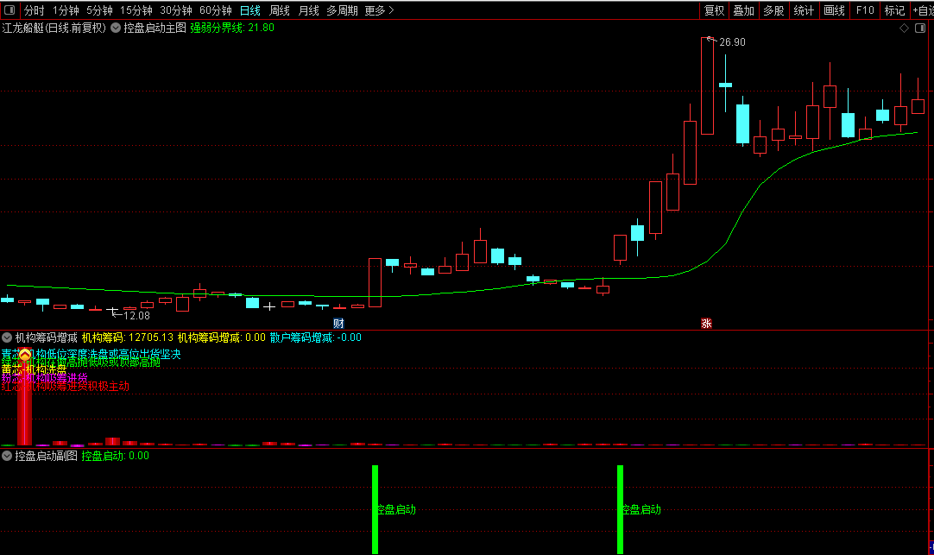Viewport: 934px width, 555px height.
Task: Click the 复权 adjustment button
Action: click(714, 10)
